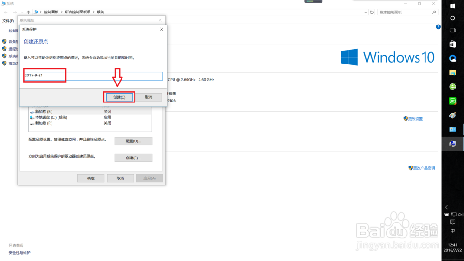Launch the green 'e' browser in taskbar
The height and width of the screenshot is (261, 464).
(x=452, y=87)
